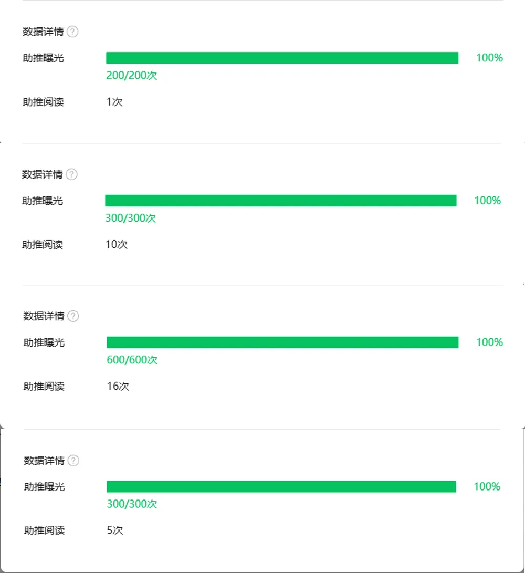Click the progress bar above 200/200次
This screenshot has width=525, height=573.
coord(282,58)
